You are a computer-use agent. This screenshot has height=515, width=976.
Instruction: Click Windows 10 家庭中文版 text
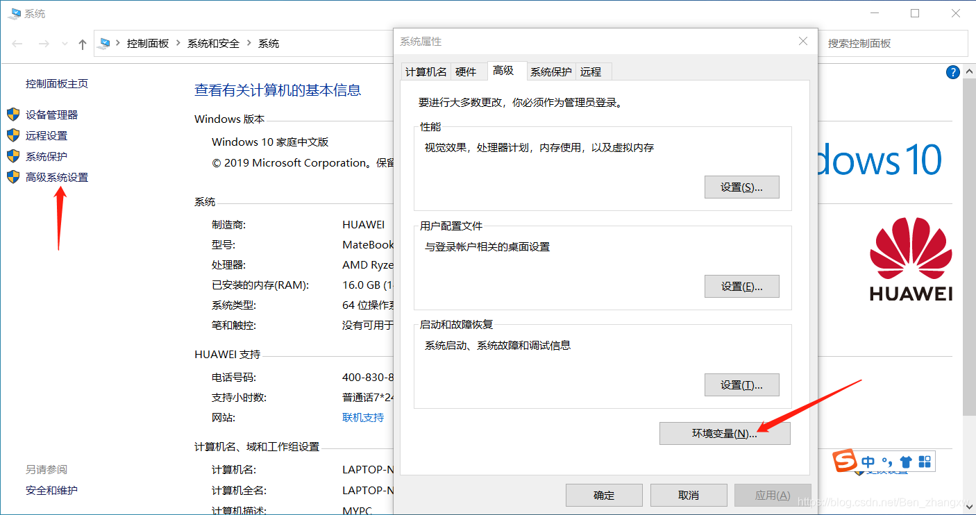pos(270,142)
